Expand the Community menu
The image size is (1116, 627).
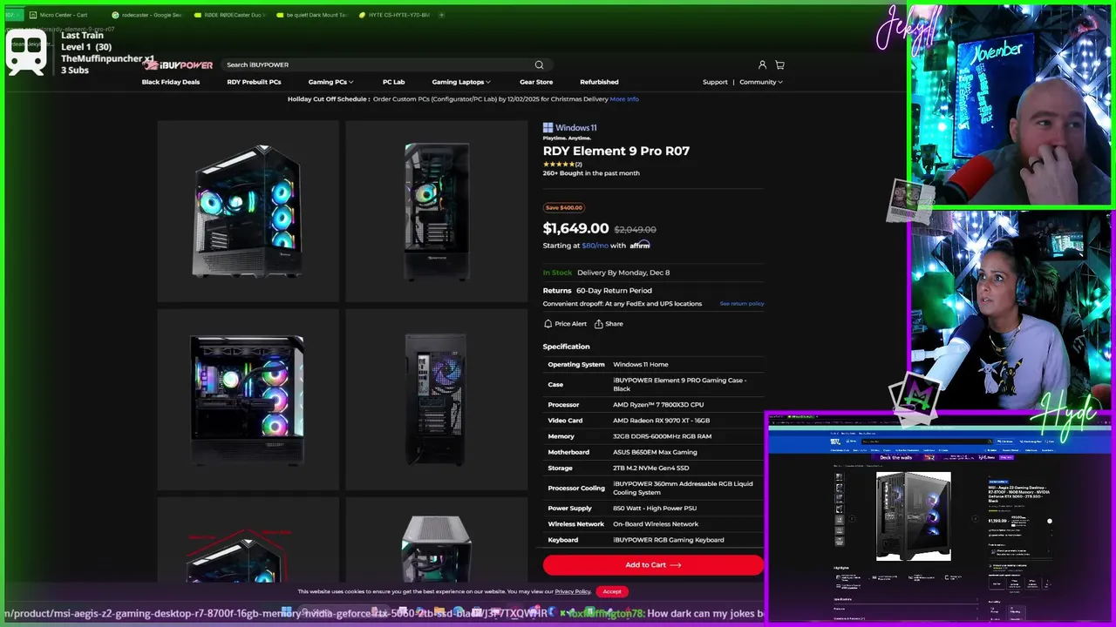(x=761, y=82)
